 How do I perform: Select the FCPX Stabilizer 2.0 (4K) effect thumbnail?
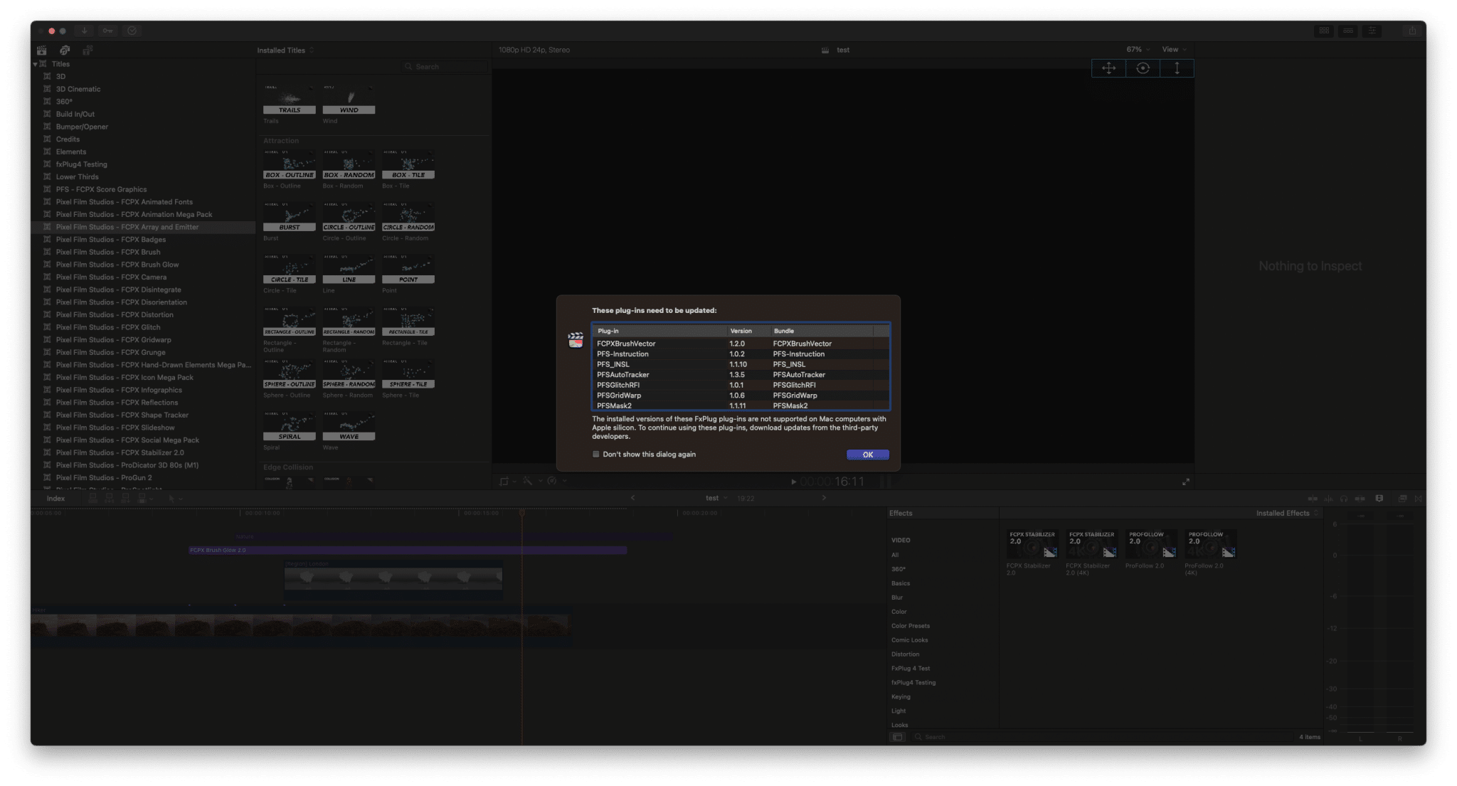[x=1091, y=544]
